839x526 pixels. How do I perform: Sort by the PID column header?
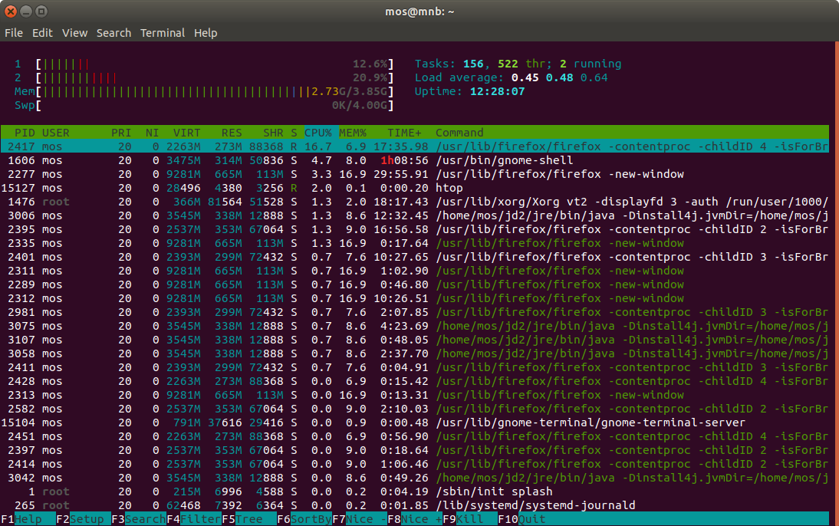(x=25, y=133)
